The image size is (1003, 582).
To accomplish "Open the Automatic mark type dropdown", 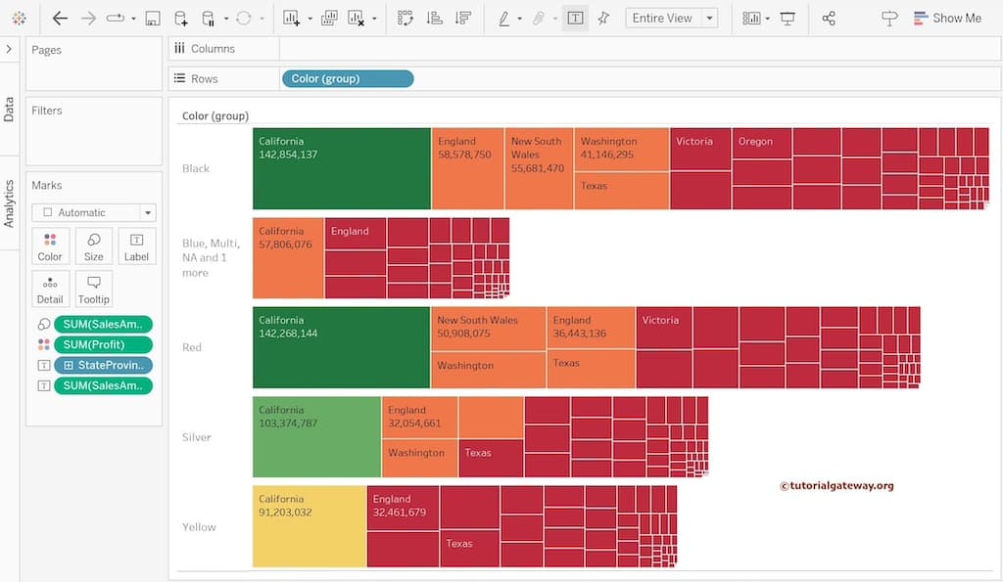I will click(93, 212).
